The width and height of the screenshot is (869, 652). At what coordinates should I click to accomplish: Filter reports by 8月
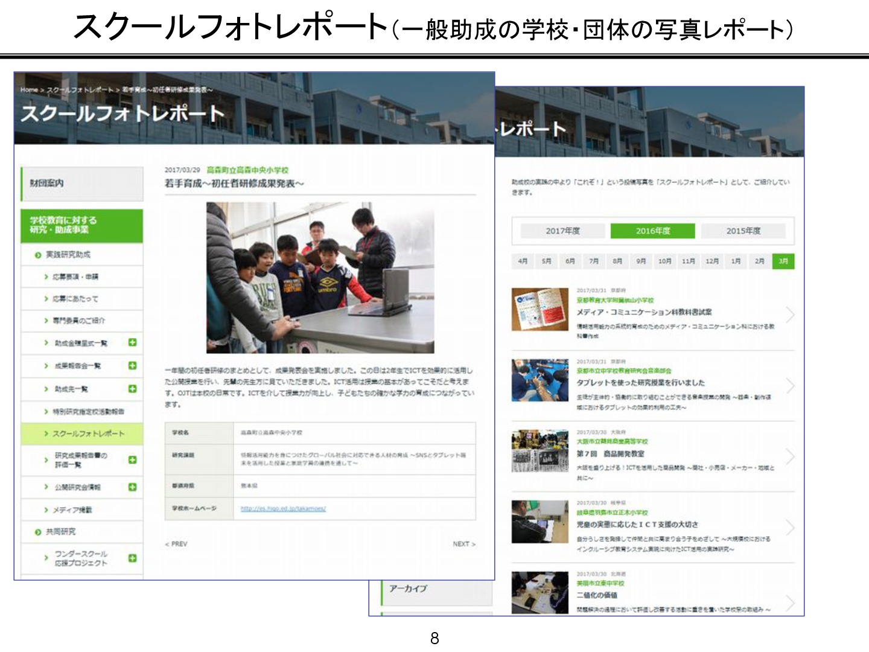coord(617,261)
